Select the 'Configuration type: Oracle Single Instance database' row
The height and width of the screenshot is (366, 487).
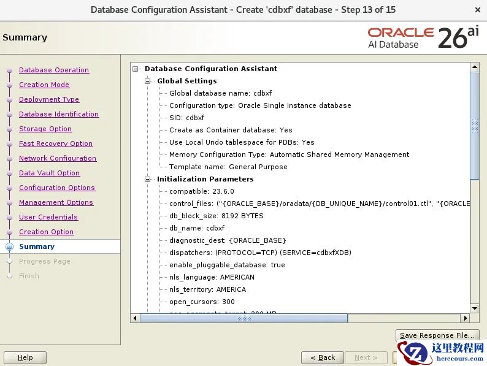pos(260,105)
